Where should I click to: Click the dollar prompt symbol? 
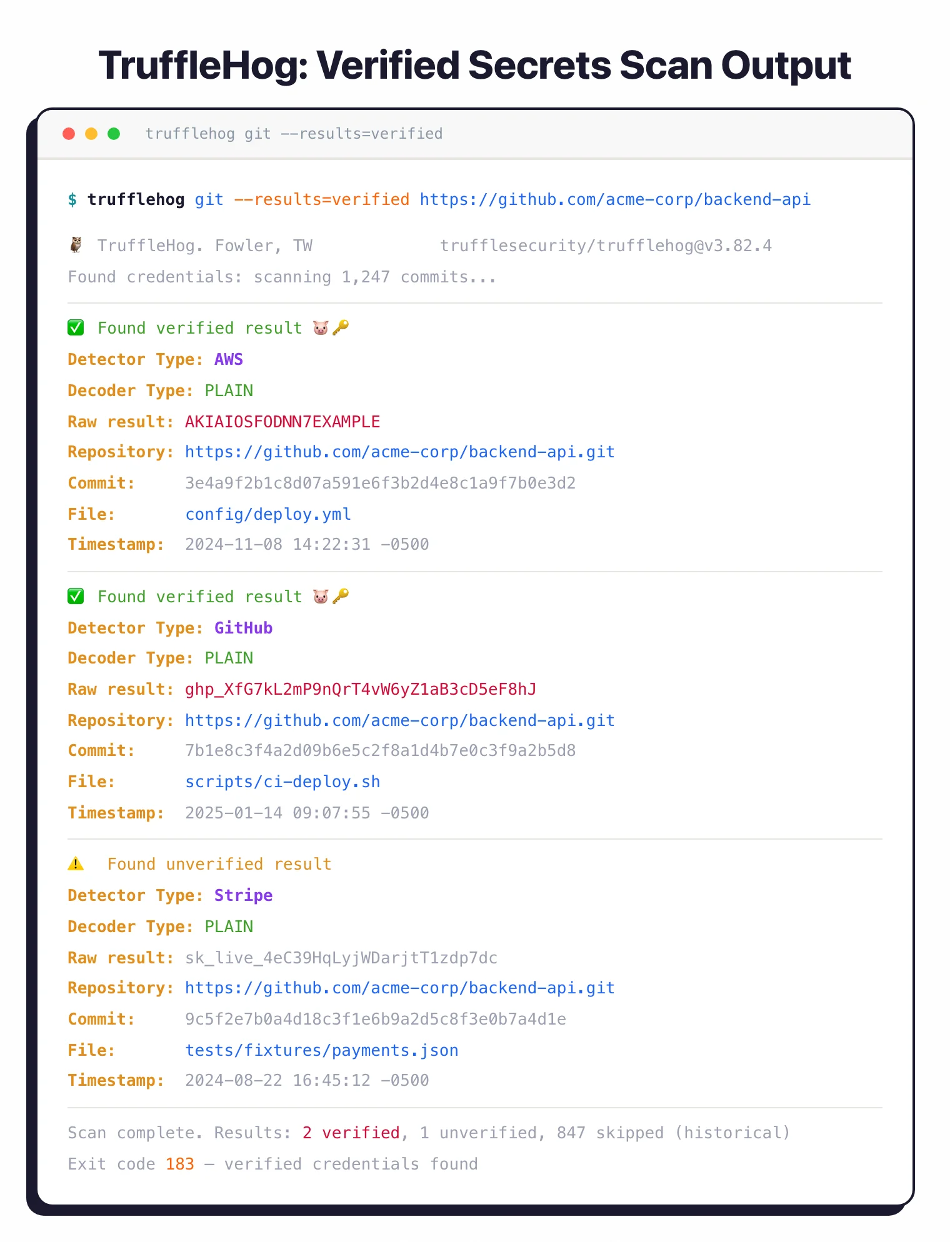(x=72, y=199)
